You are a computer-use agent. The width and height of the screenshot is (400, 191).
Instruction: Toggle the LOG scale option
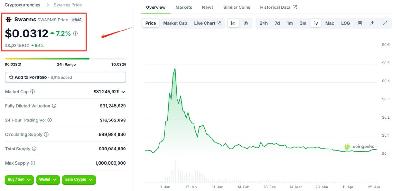tap(345, 23)
